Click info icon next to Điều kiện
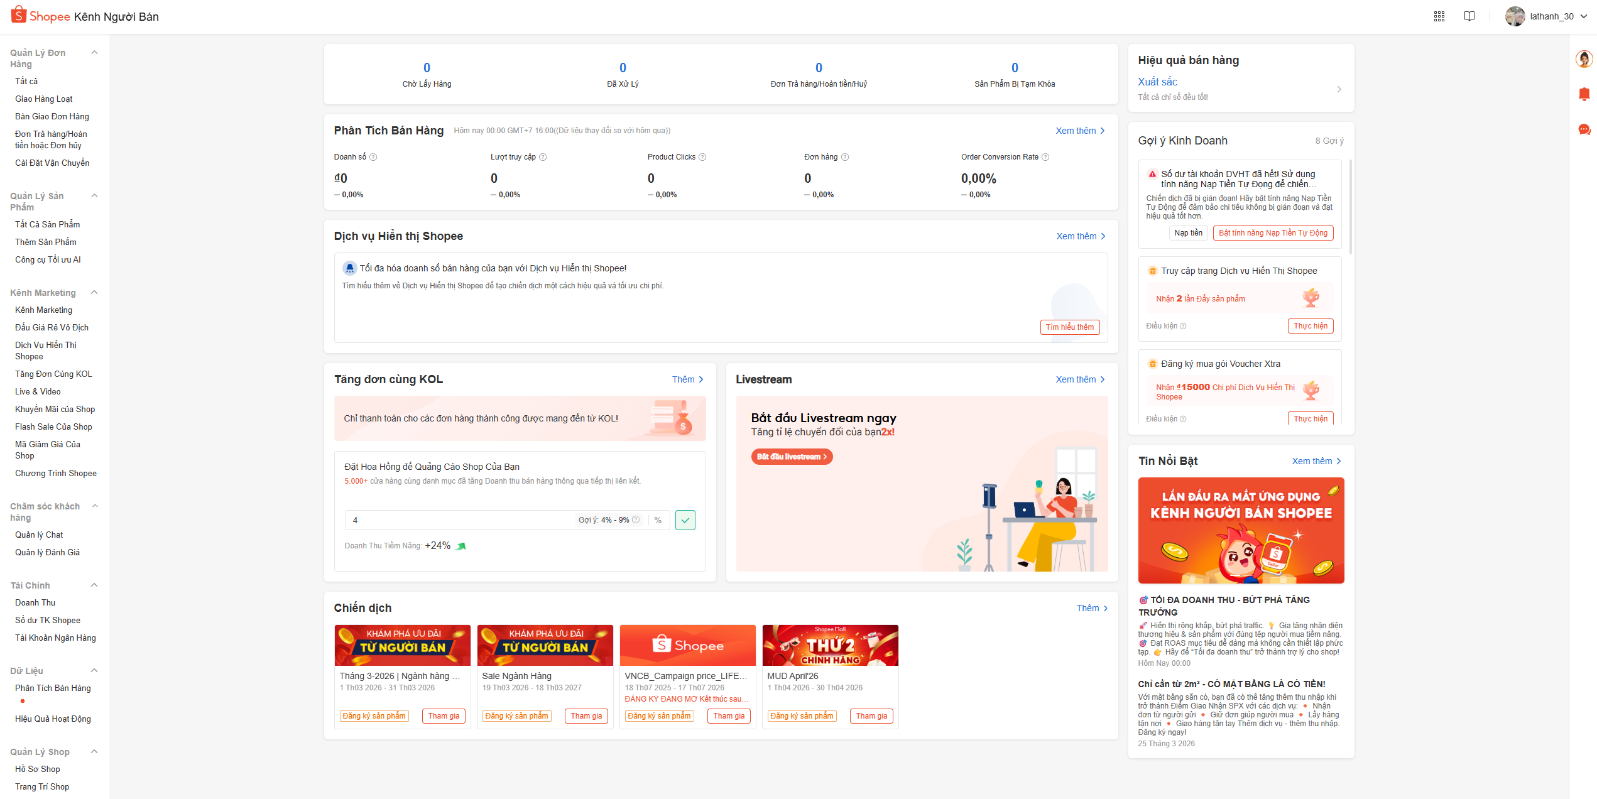Viewport: 1597px width, 799px height. (x=1183, y=326)
